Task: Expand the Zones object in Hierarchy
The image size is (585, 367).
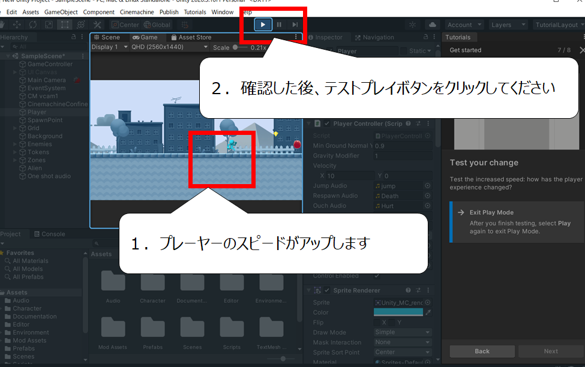Action: (x=15, y=160)
